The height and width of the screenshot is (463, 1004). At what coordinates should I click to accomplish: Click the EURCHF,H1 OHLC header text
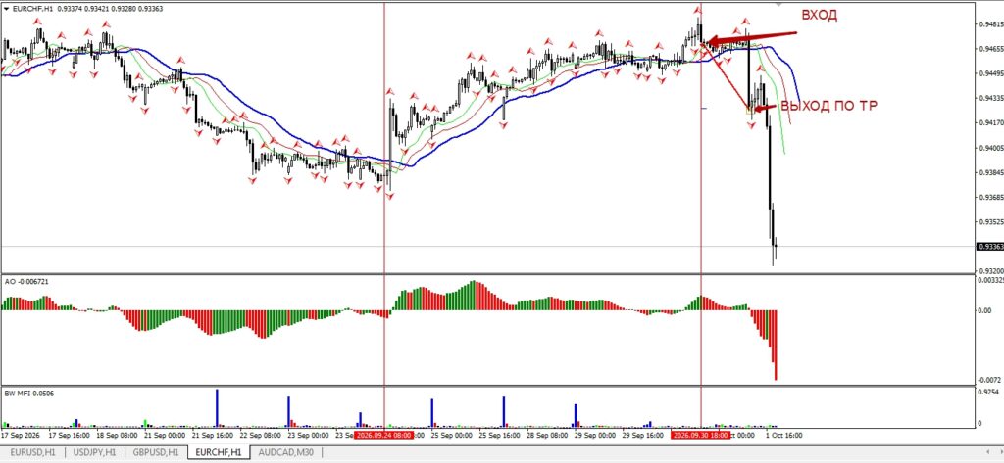[x=87, y=8]
